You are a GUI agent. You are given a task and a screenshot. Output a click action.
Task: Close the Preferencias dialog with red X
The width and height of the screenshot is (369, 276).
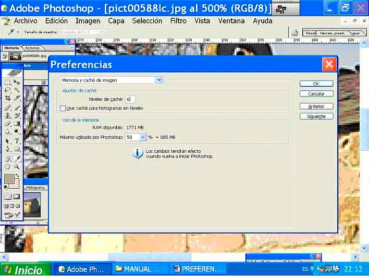[329, 64]
